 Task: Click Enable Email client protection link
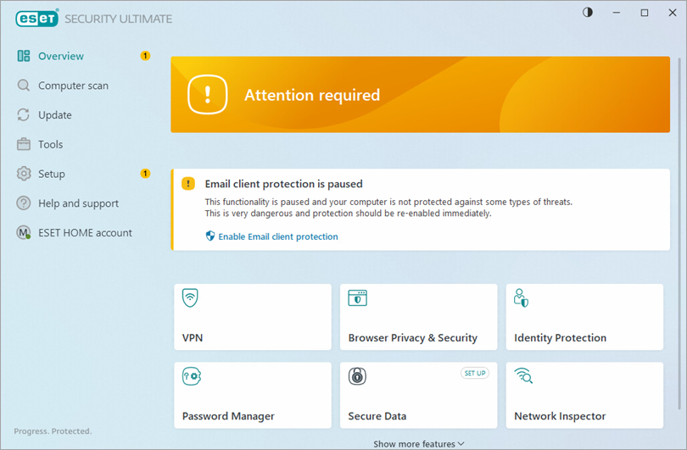278,236
